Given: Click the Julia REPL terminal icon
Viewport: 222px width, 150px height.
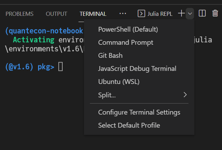Looking at the screenshot, I should click(141, 14).
